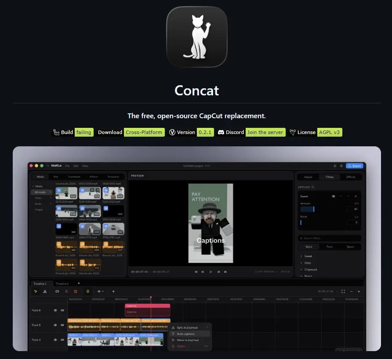Viewport: 392px width, 359px height.
Task: Choose Delete in the clip context menu
Action: click(190, 346)
